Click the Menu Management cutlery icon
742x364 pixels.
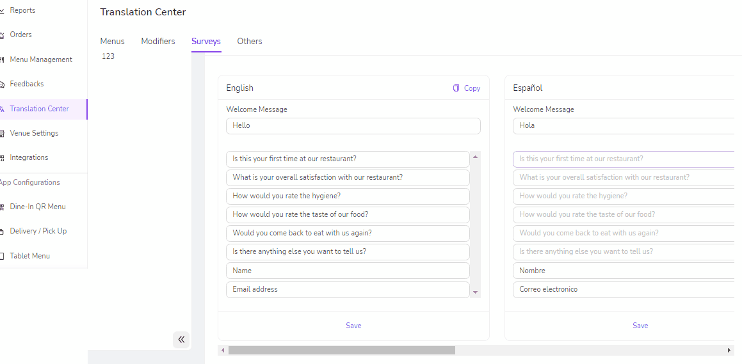click(2, 59)
